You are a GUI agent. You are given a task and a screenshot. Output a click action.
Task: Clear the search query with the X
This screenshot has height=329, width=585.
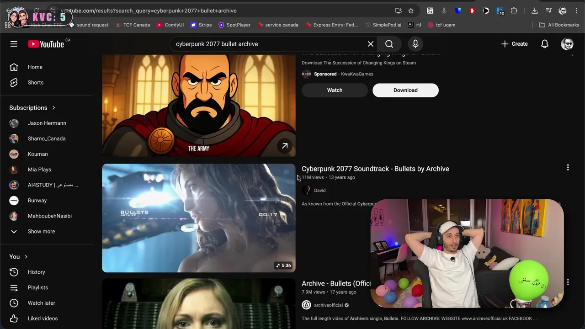click(371, 44)
